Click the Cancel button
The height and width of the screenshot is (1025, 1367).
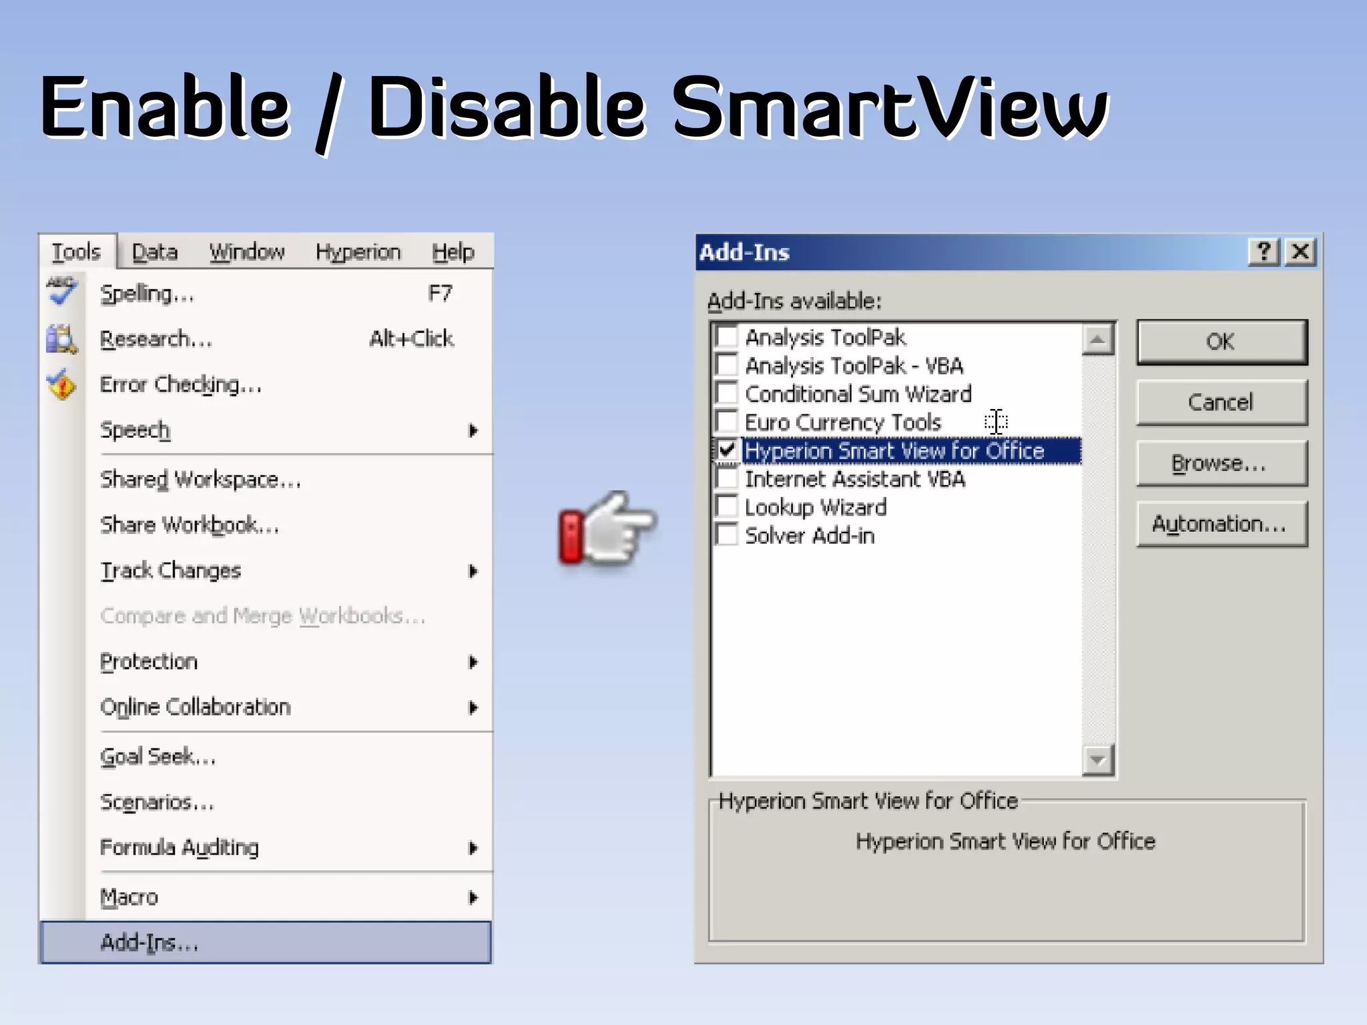click(x=1221, y=402)
